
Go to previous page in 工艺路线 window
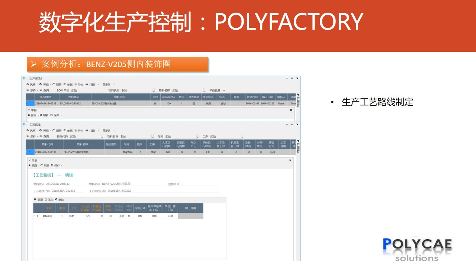(99, 131)
